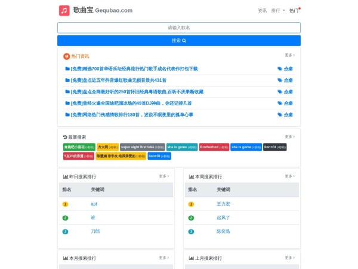Click the 昨日搜索排行 bar chart icon

point(65,177)
